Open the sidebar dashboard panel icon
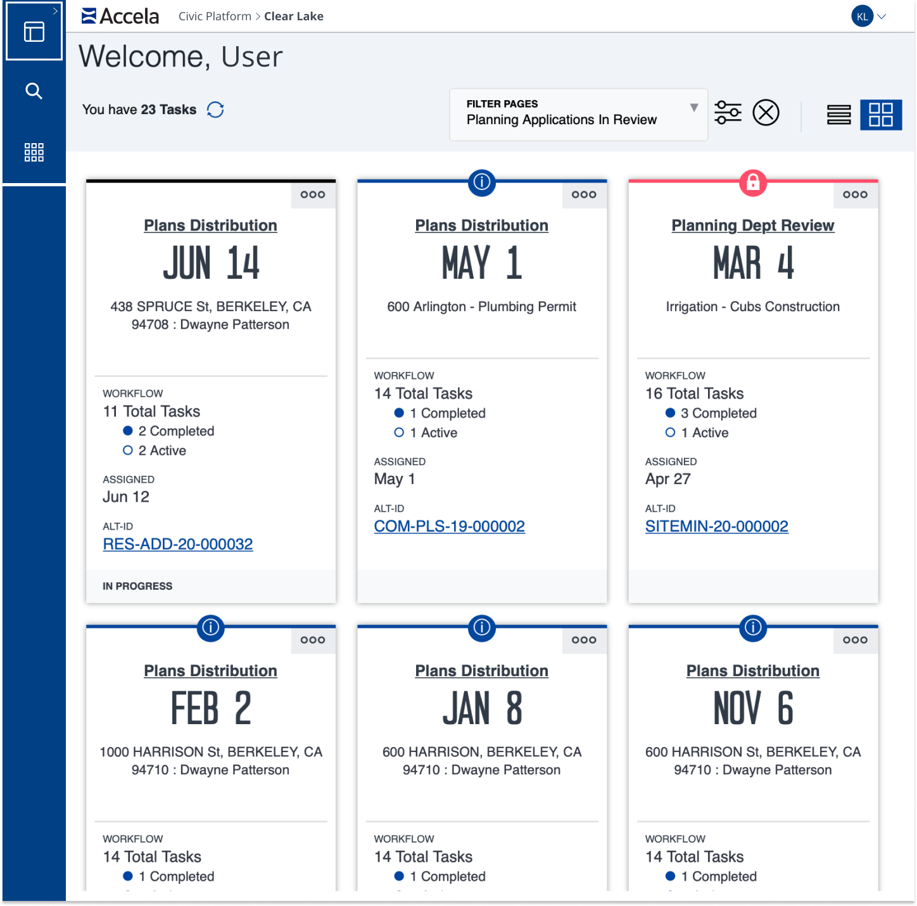 (x=34, y=32)
